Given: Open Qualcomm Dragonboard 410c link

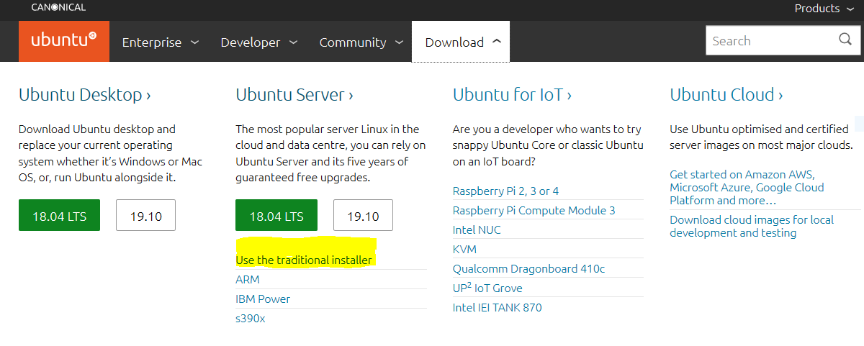Looking at the screenshot, I should point(528,268).
